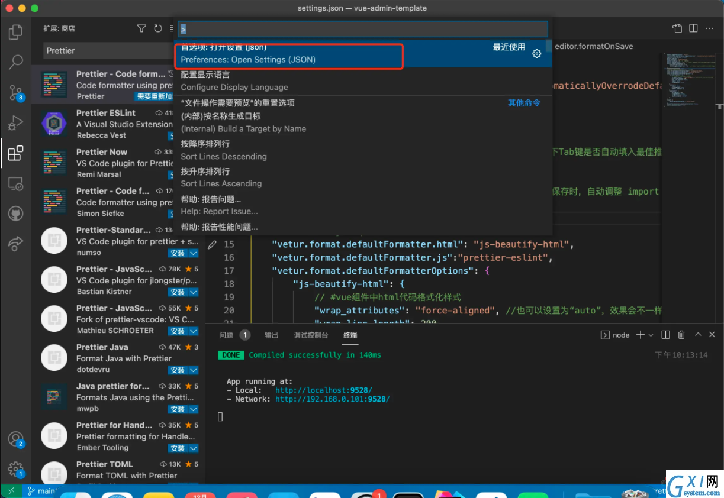Filter extensions with the funnel icon

pyautogui.click(x=141, y=28)
